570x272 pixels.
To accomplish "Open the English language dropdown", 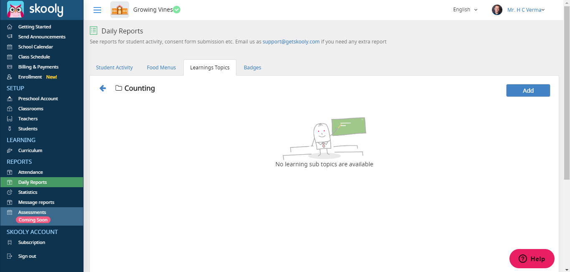I will click(x=465, y=10).
